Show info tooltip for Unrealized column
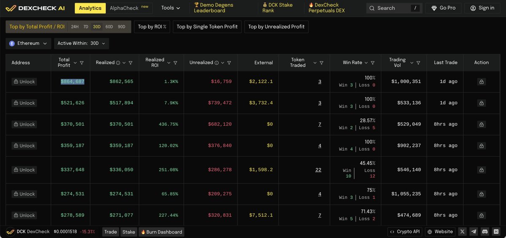This screenshot has width=506, height=238. (217, 63)
